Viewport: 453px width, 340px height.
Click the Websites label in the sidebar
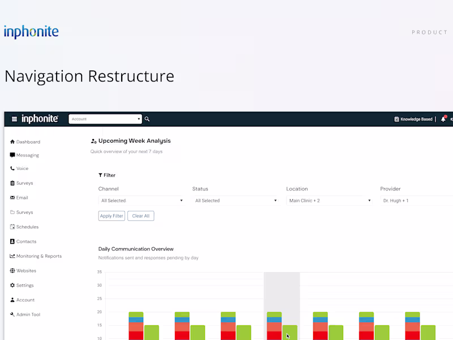click(x=26, y=271)
